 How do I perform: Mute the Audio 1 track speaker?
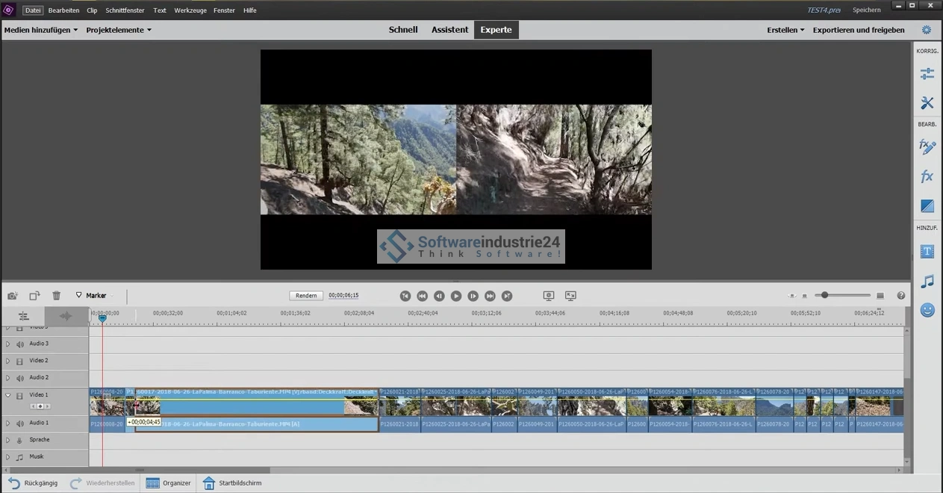(x=20, y=424)
